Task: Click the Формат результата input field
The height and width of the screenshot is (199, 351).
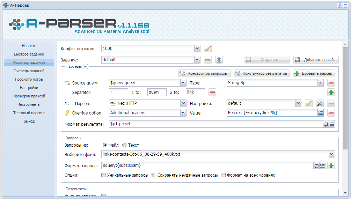Action: point(216,124)
